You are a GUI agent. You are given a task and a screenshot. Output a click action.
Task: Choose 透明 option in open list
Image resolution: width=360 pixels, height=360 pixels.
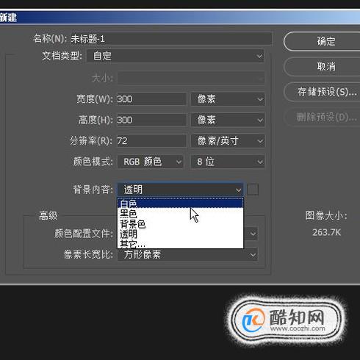pyautogui.click(x=181, y=234)
